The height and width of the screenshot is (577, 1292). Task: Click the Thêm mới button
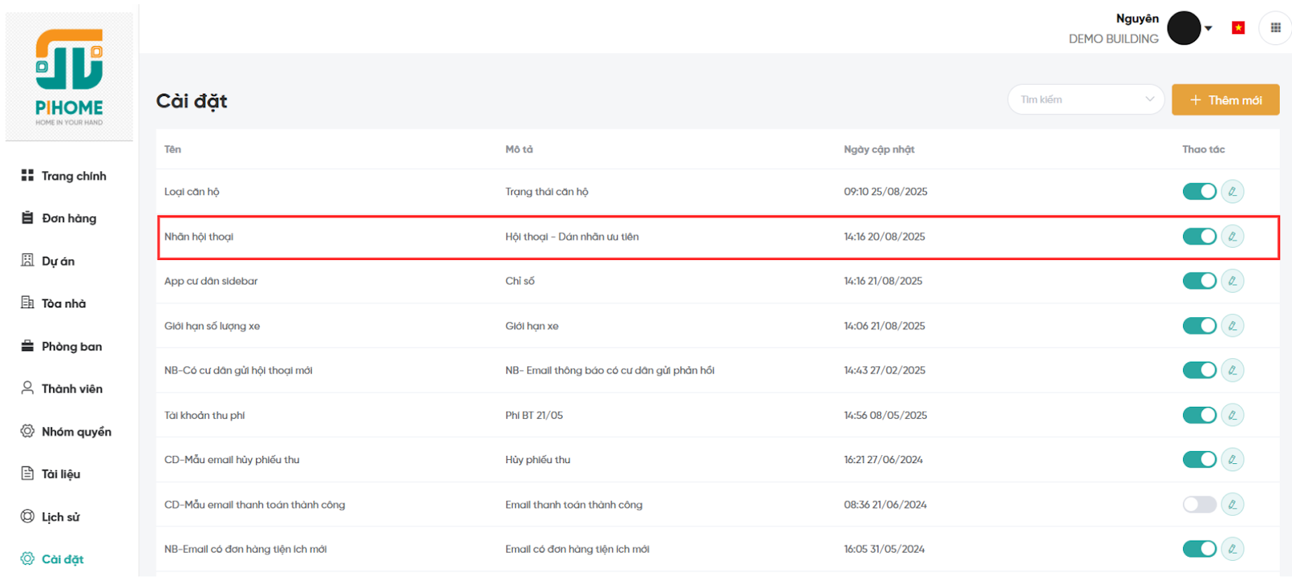(1225, 100)
